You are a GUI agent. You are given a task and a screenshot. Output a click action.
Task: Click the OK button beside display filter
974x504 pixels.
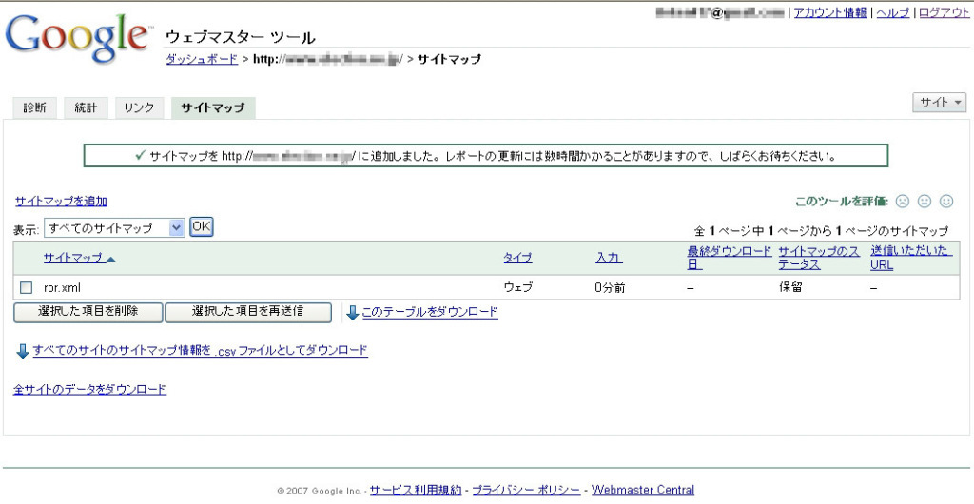point(202,226)
